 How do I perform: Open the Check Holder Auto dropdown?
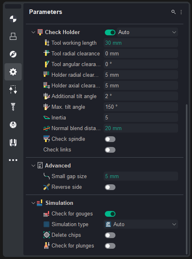147,32
